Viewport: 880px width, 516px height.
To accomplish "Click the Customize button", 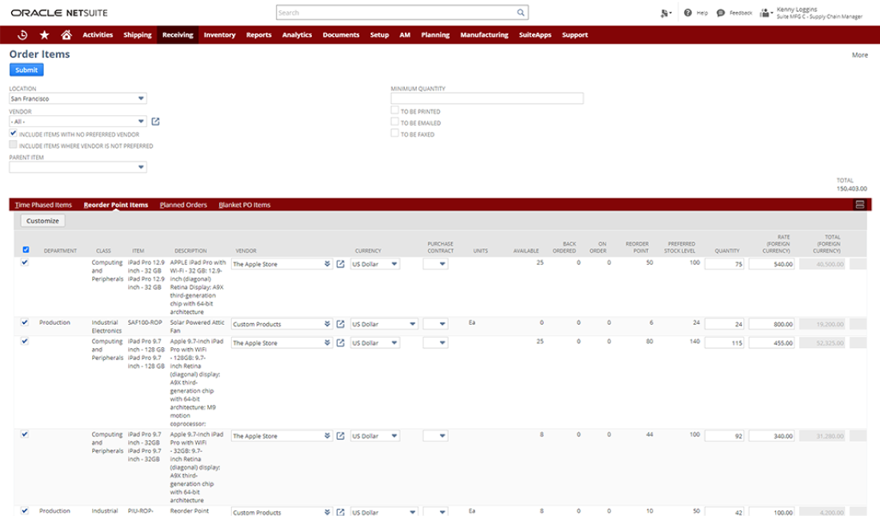I will 42,220.
